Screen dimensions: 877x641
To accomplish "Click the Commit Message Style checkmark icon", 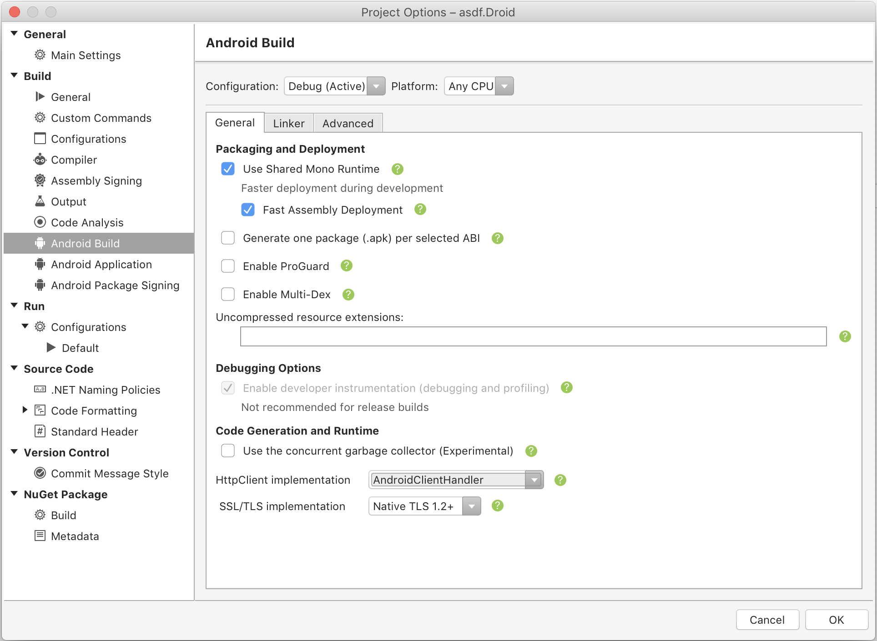I will tap(40, 473).
